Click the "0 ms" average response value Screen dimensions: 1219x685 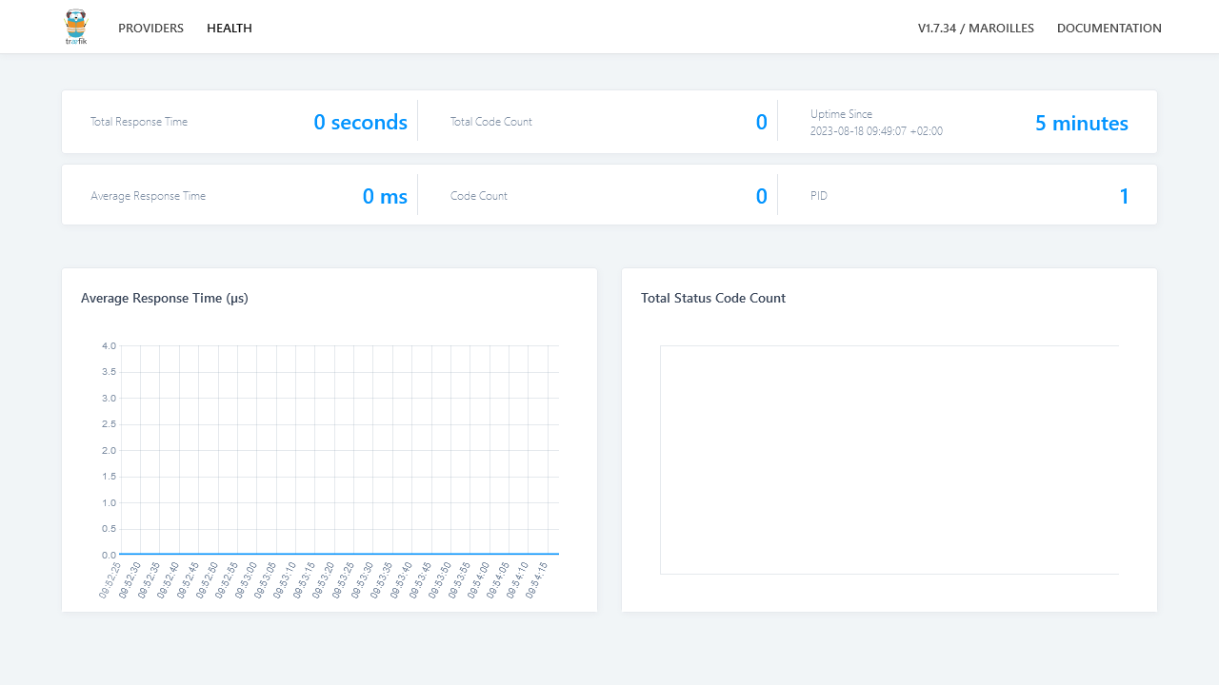click(385, 196)
